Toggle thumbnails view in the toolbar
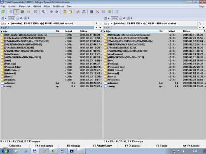This screenshot has width=206, height=154. (x=22, y=12)
